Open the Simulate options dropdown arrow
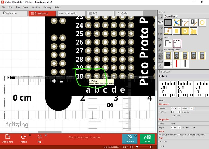209x149 pixels. click(x=136, y=136)
